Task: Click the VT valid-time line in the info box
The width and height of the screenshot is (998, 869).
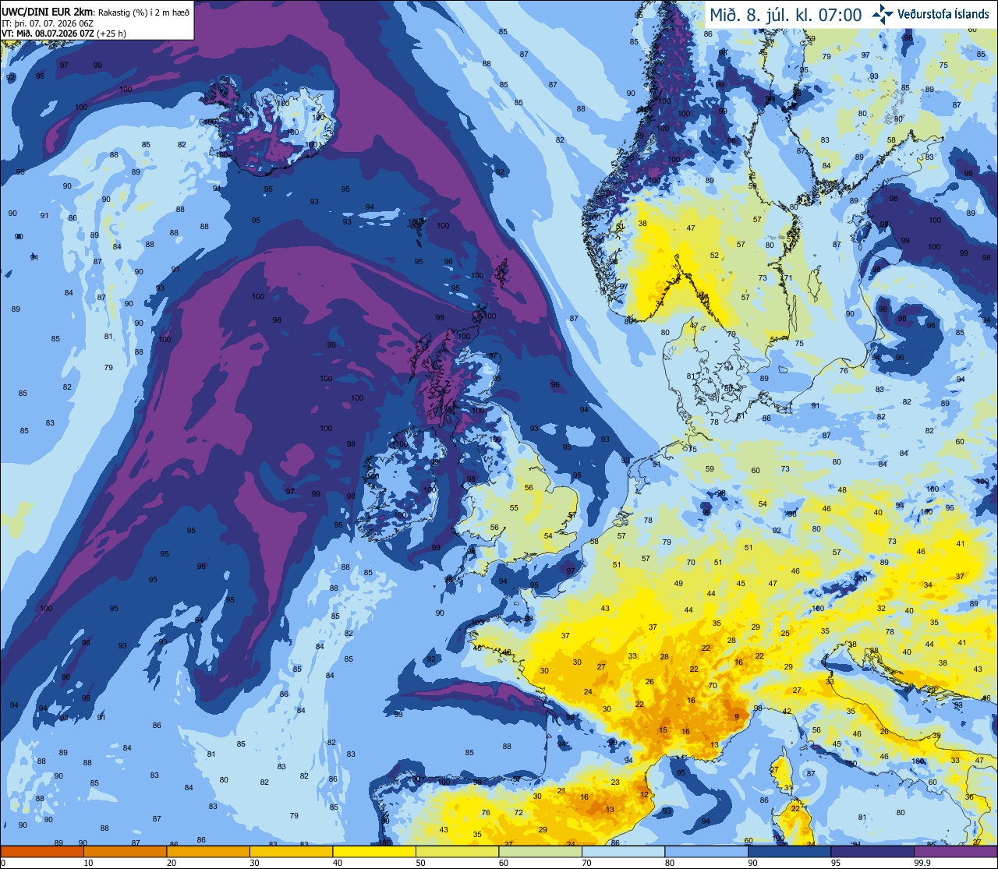Action: click(x=65, y=34)
